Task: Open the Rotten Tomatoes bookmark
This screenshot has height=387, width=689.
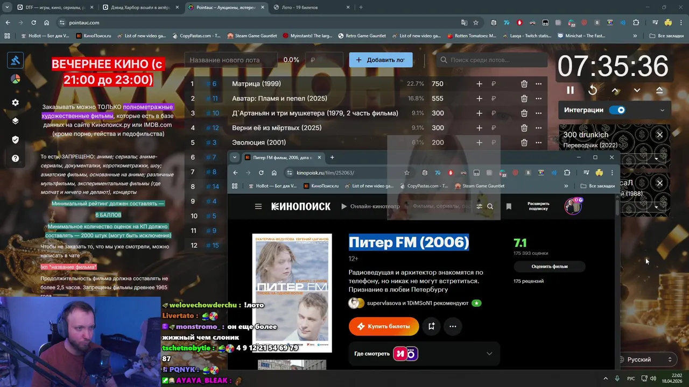Action: click(472, 36)
